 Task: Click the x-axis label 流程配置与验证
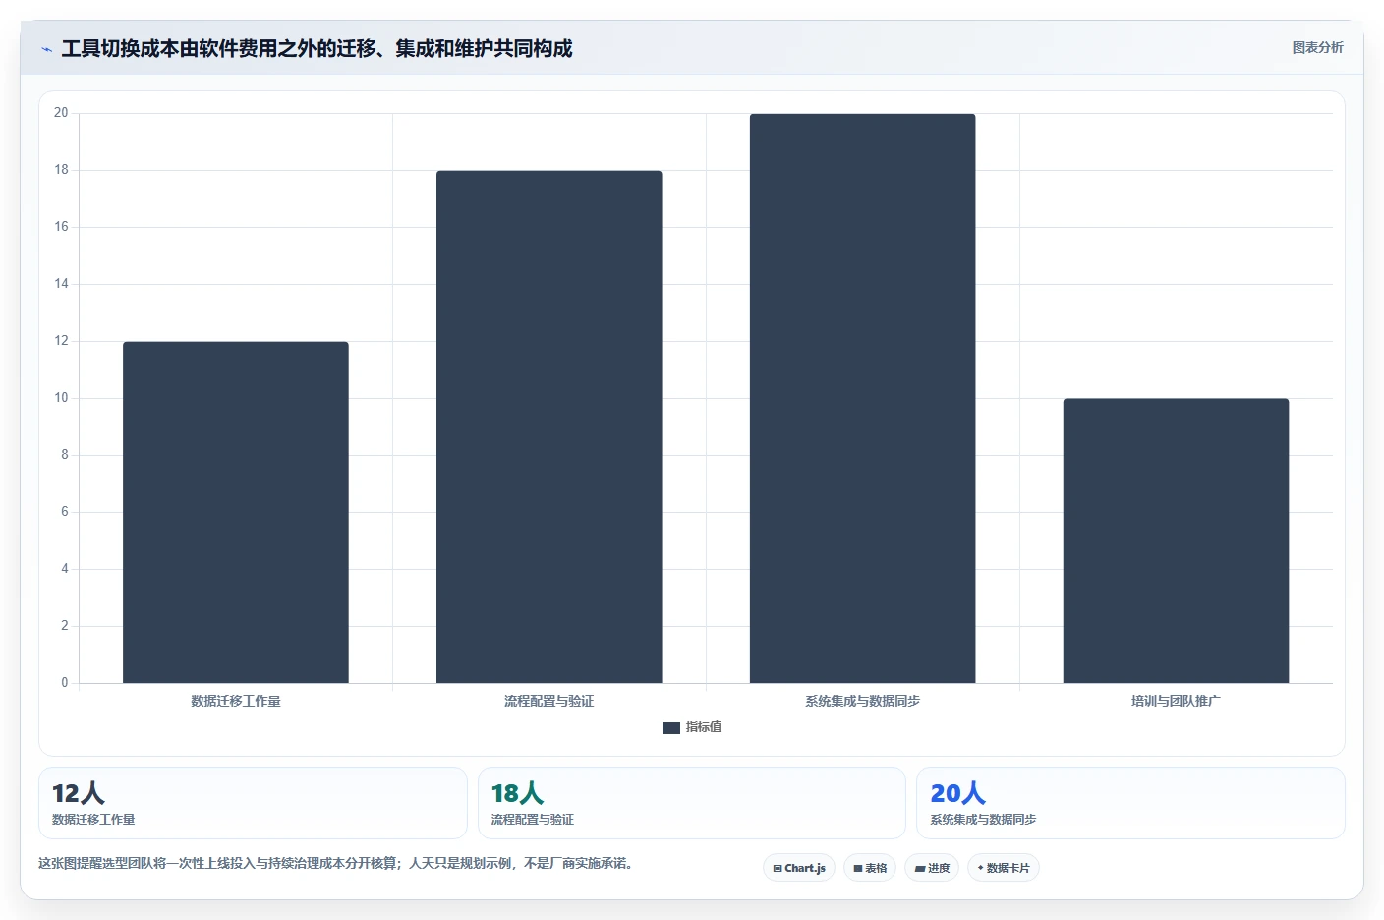click(x=549, y=701)
